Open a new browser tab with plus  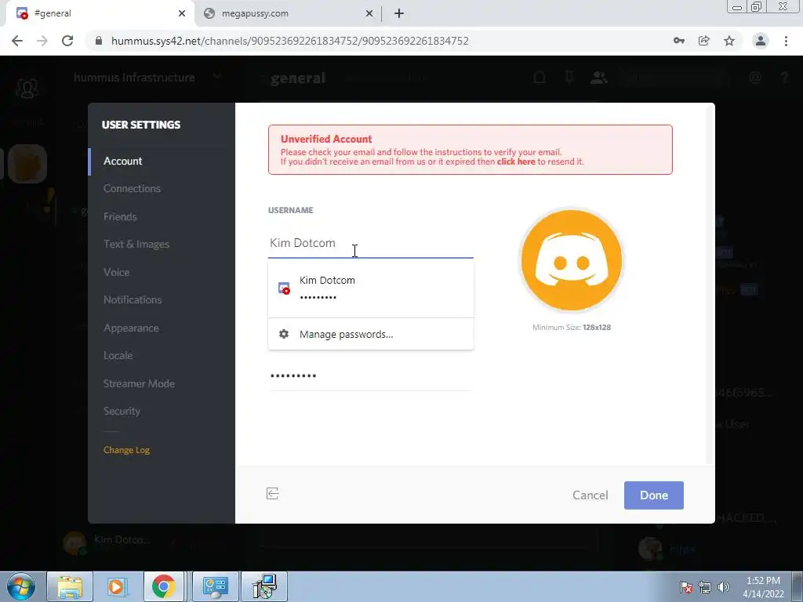pos(399,13)
